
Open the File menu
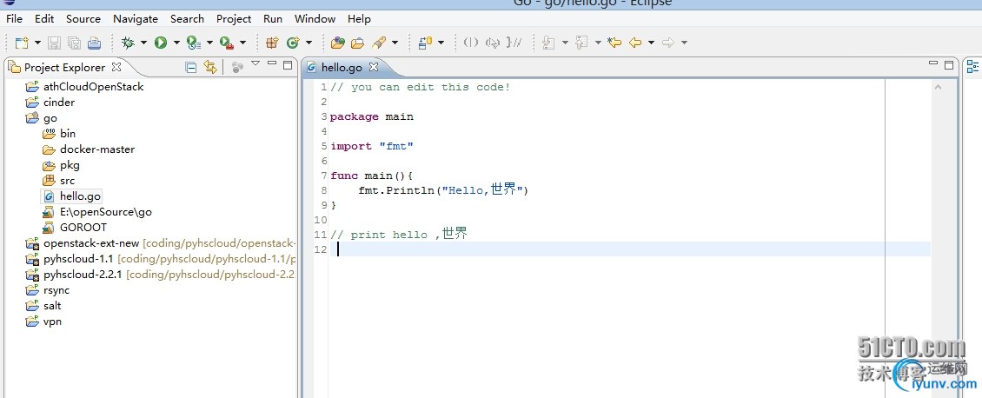pyautogui.click(x=14, y=19)
